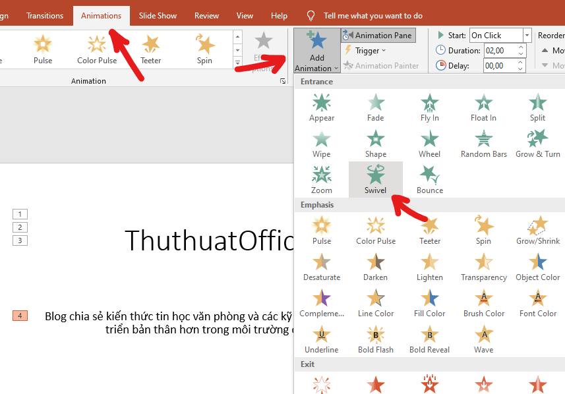Open the Animation group dialog launcher
Viewport: 565px width, 394px height.
(283, 80)
